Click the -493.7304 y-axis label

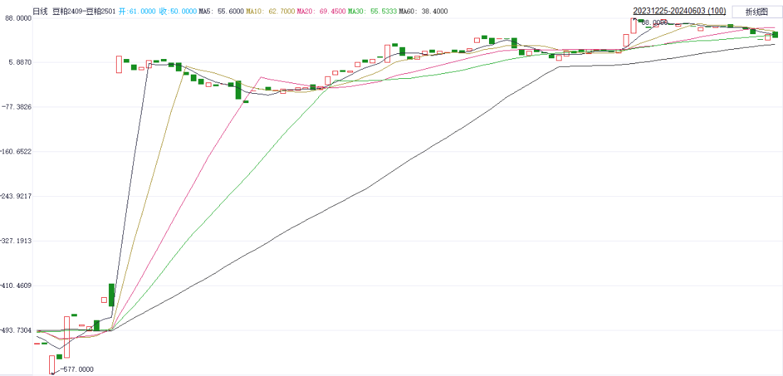[x=16, y=331]
